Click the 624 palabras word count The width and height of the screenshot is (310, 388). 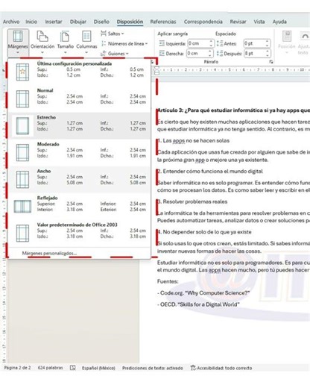(51, 368)
